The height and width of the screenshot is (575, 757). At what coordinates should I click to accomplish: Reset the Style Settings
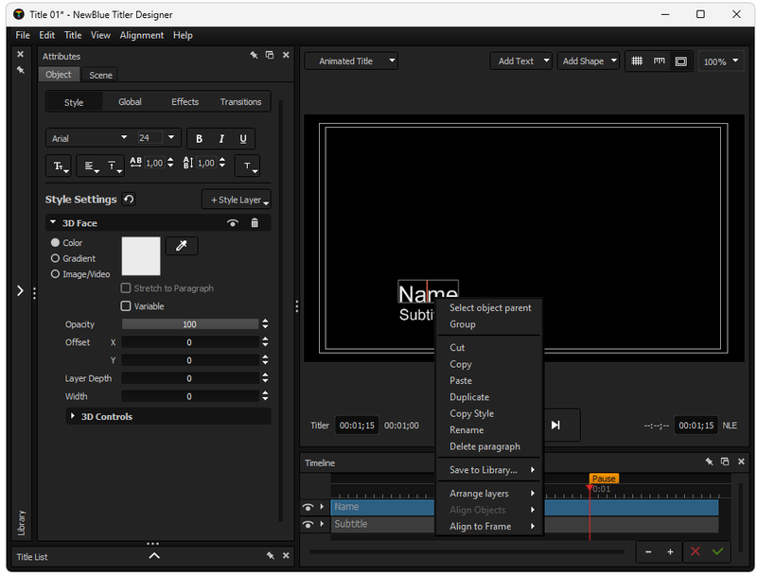(129, 200)
